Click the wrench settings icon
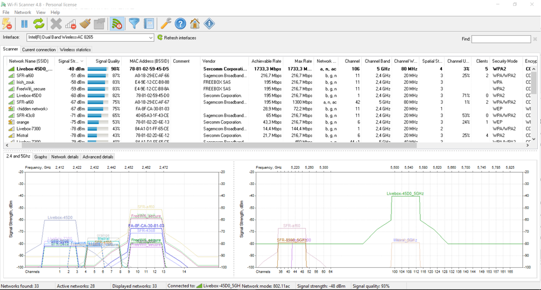 coord(166,24)
